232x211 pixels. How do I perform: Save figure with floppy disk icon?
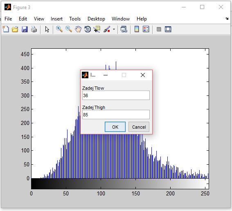tap(25, 29)
